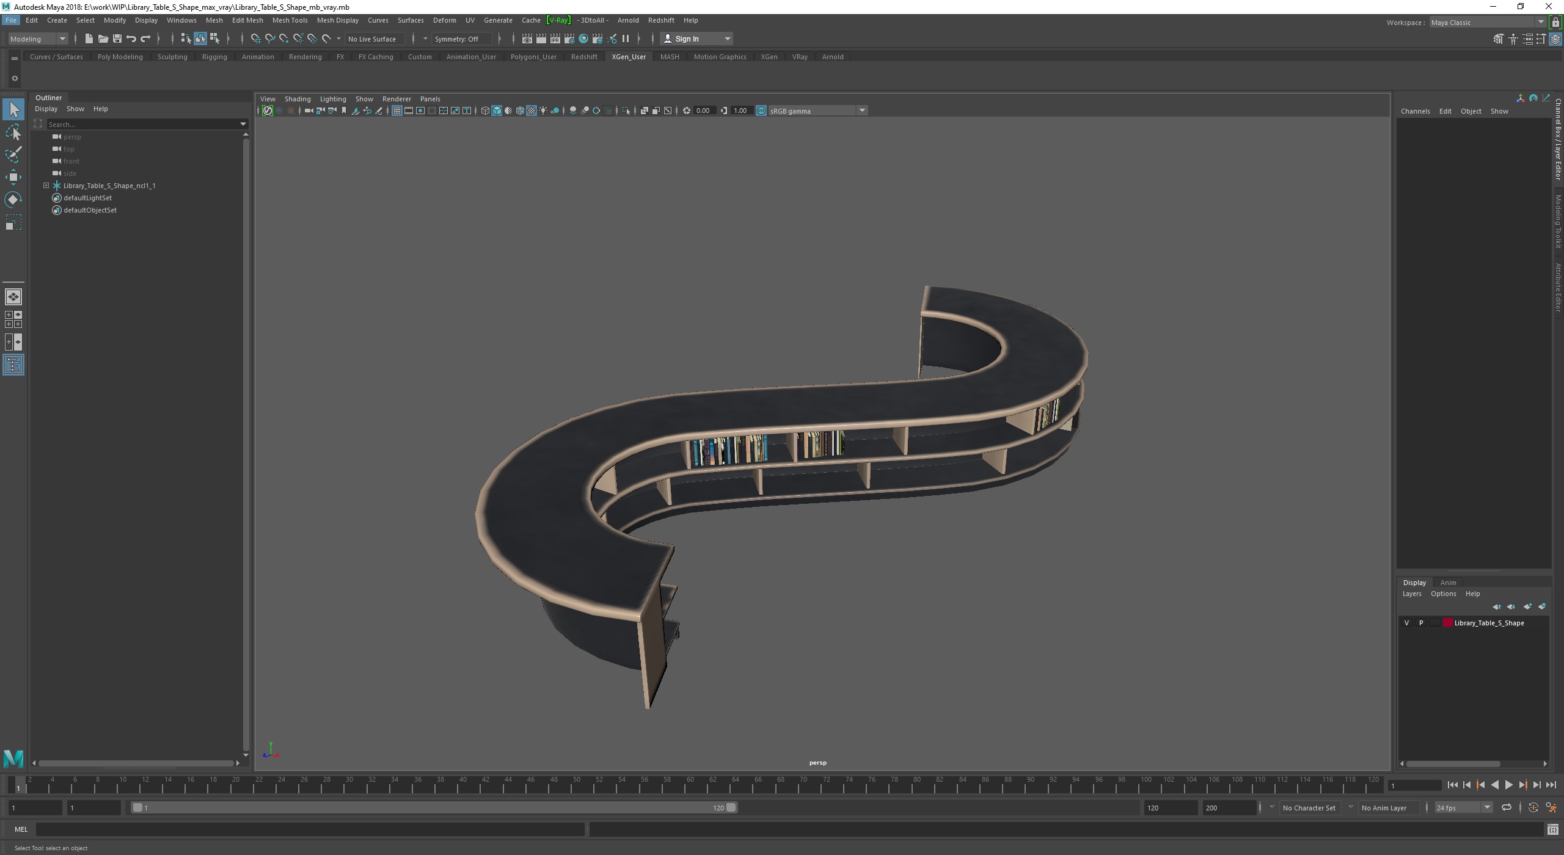Select the Lasso tool in toolbox
The height and width of the screenshot is (855, 1564).
[13, 133]
